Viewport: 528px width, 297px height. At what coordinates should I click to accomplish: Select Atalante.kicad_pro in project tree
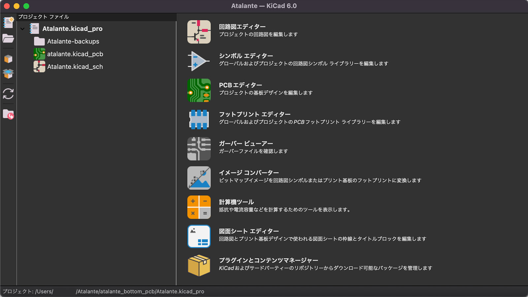click(x=72, y=29)
